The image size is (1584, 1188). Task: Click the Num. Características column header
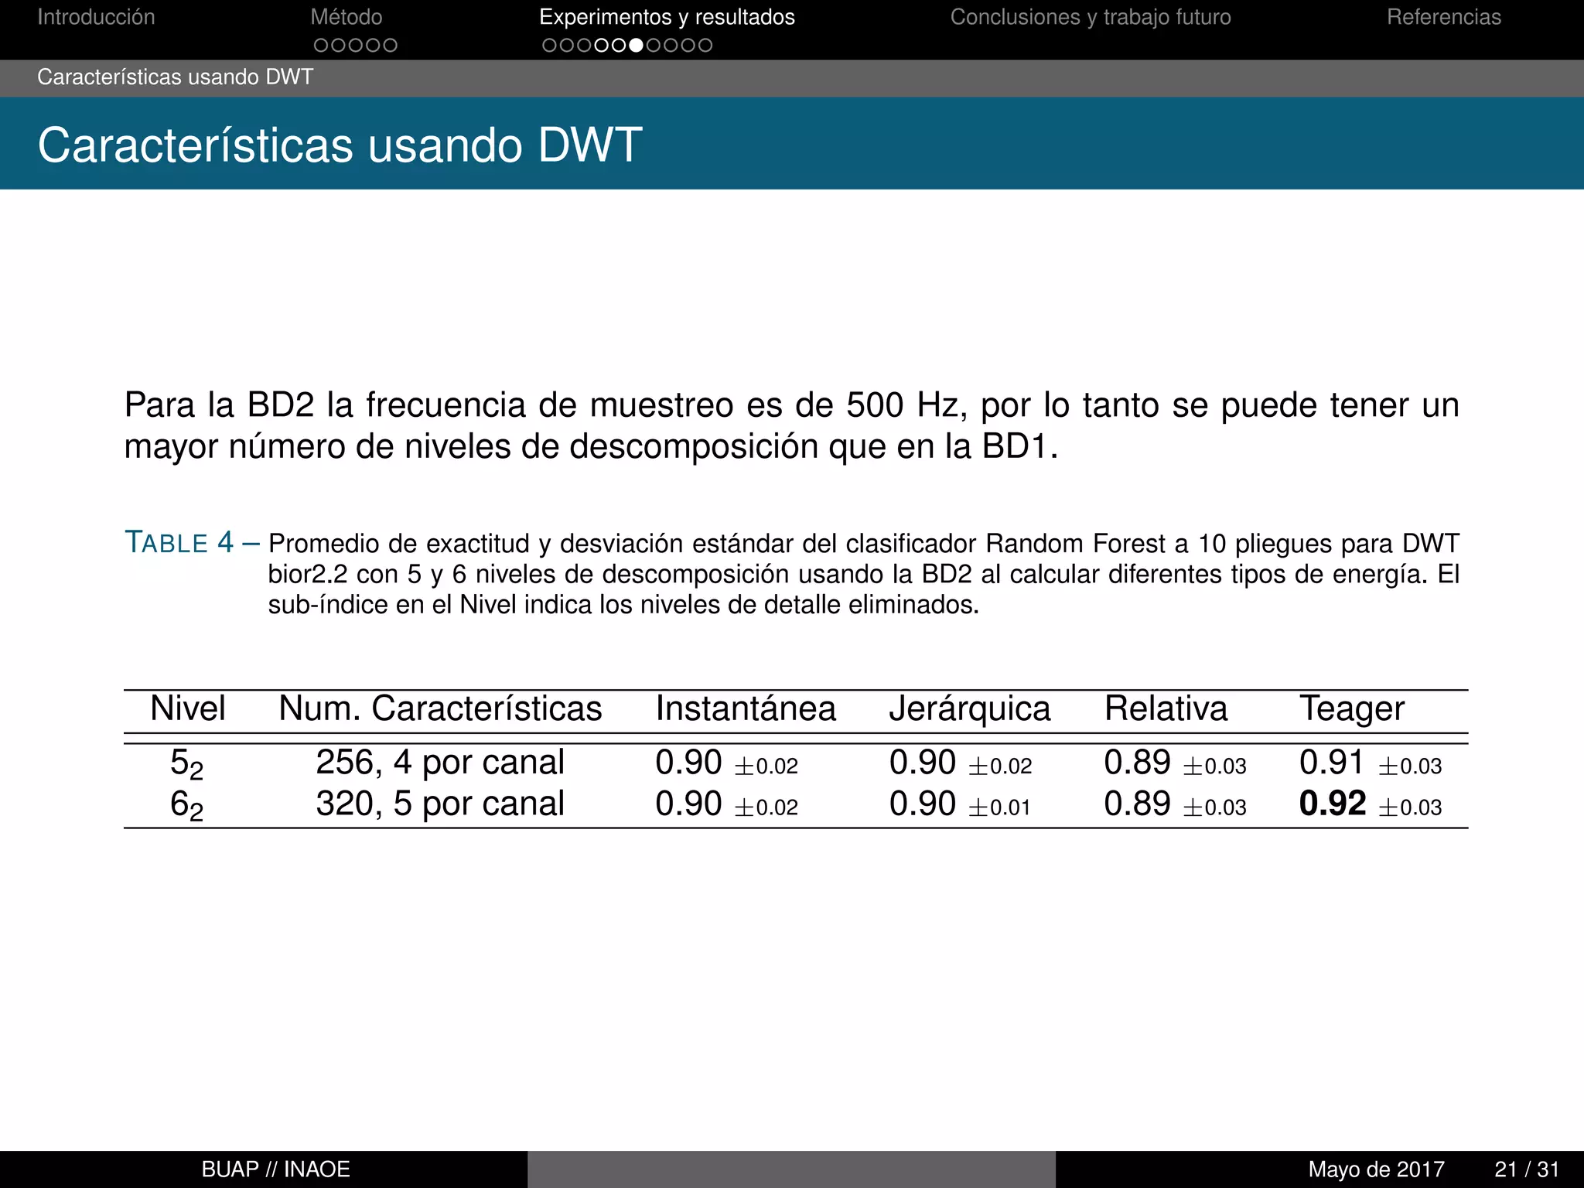point(440,708)
